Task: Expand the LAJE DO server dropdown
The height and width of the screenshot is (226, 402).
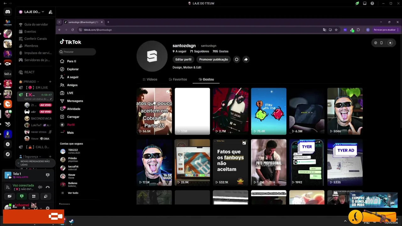Action: pos(43,12)
